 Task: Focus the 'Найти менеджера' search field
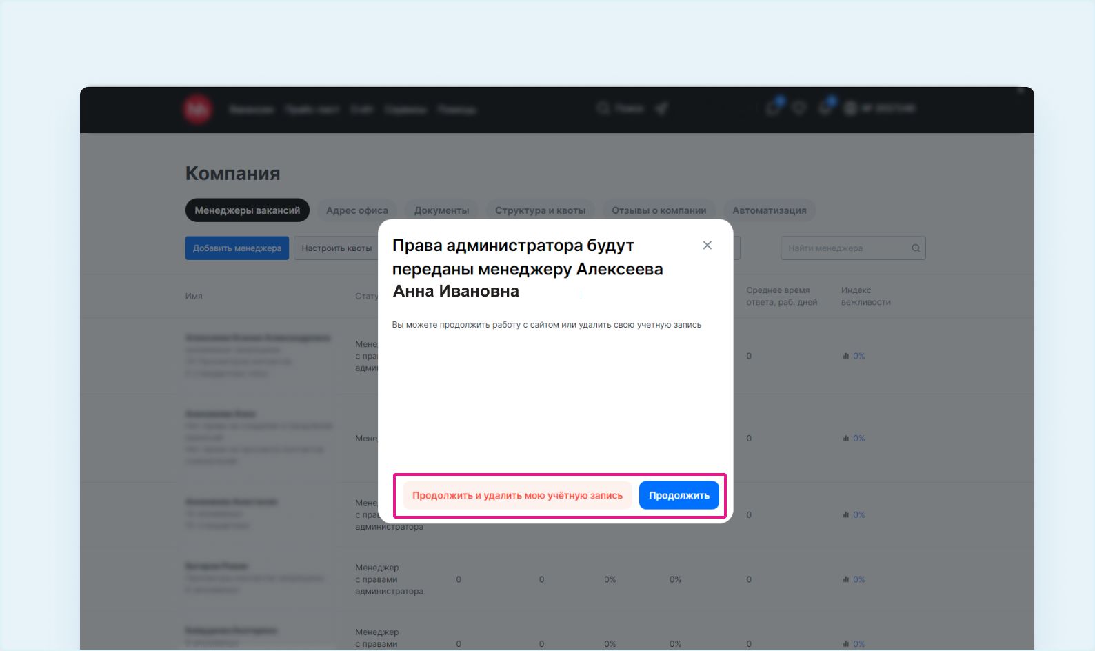coord(853,248)
